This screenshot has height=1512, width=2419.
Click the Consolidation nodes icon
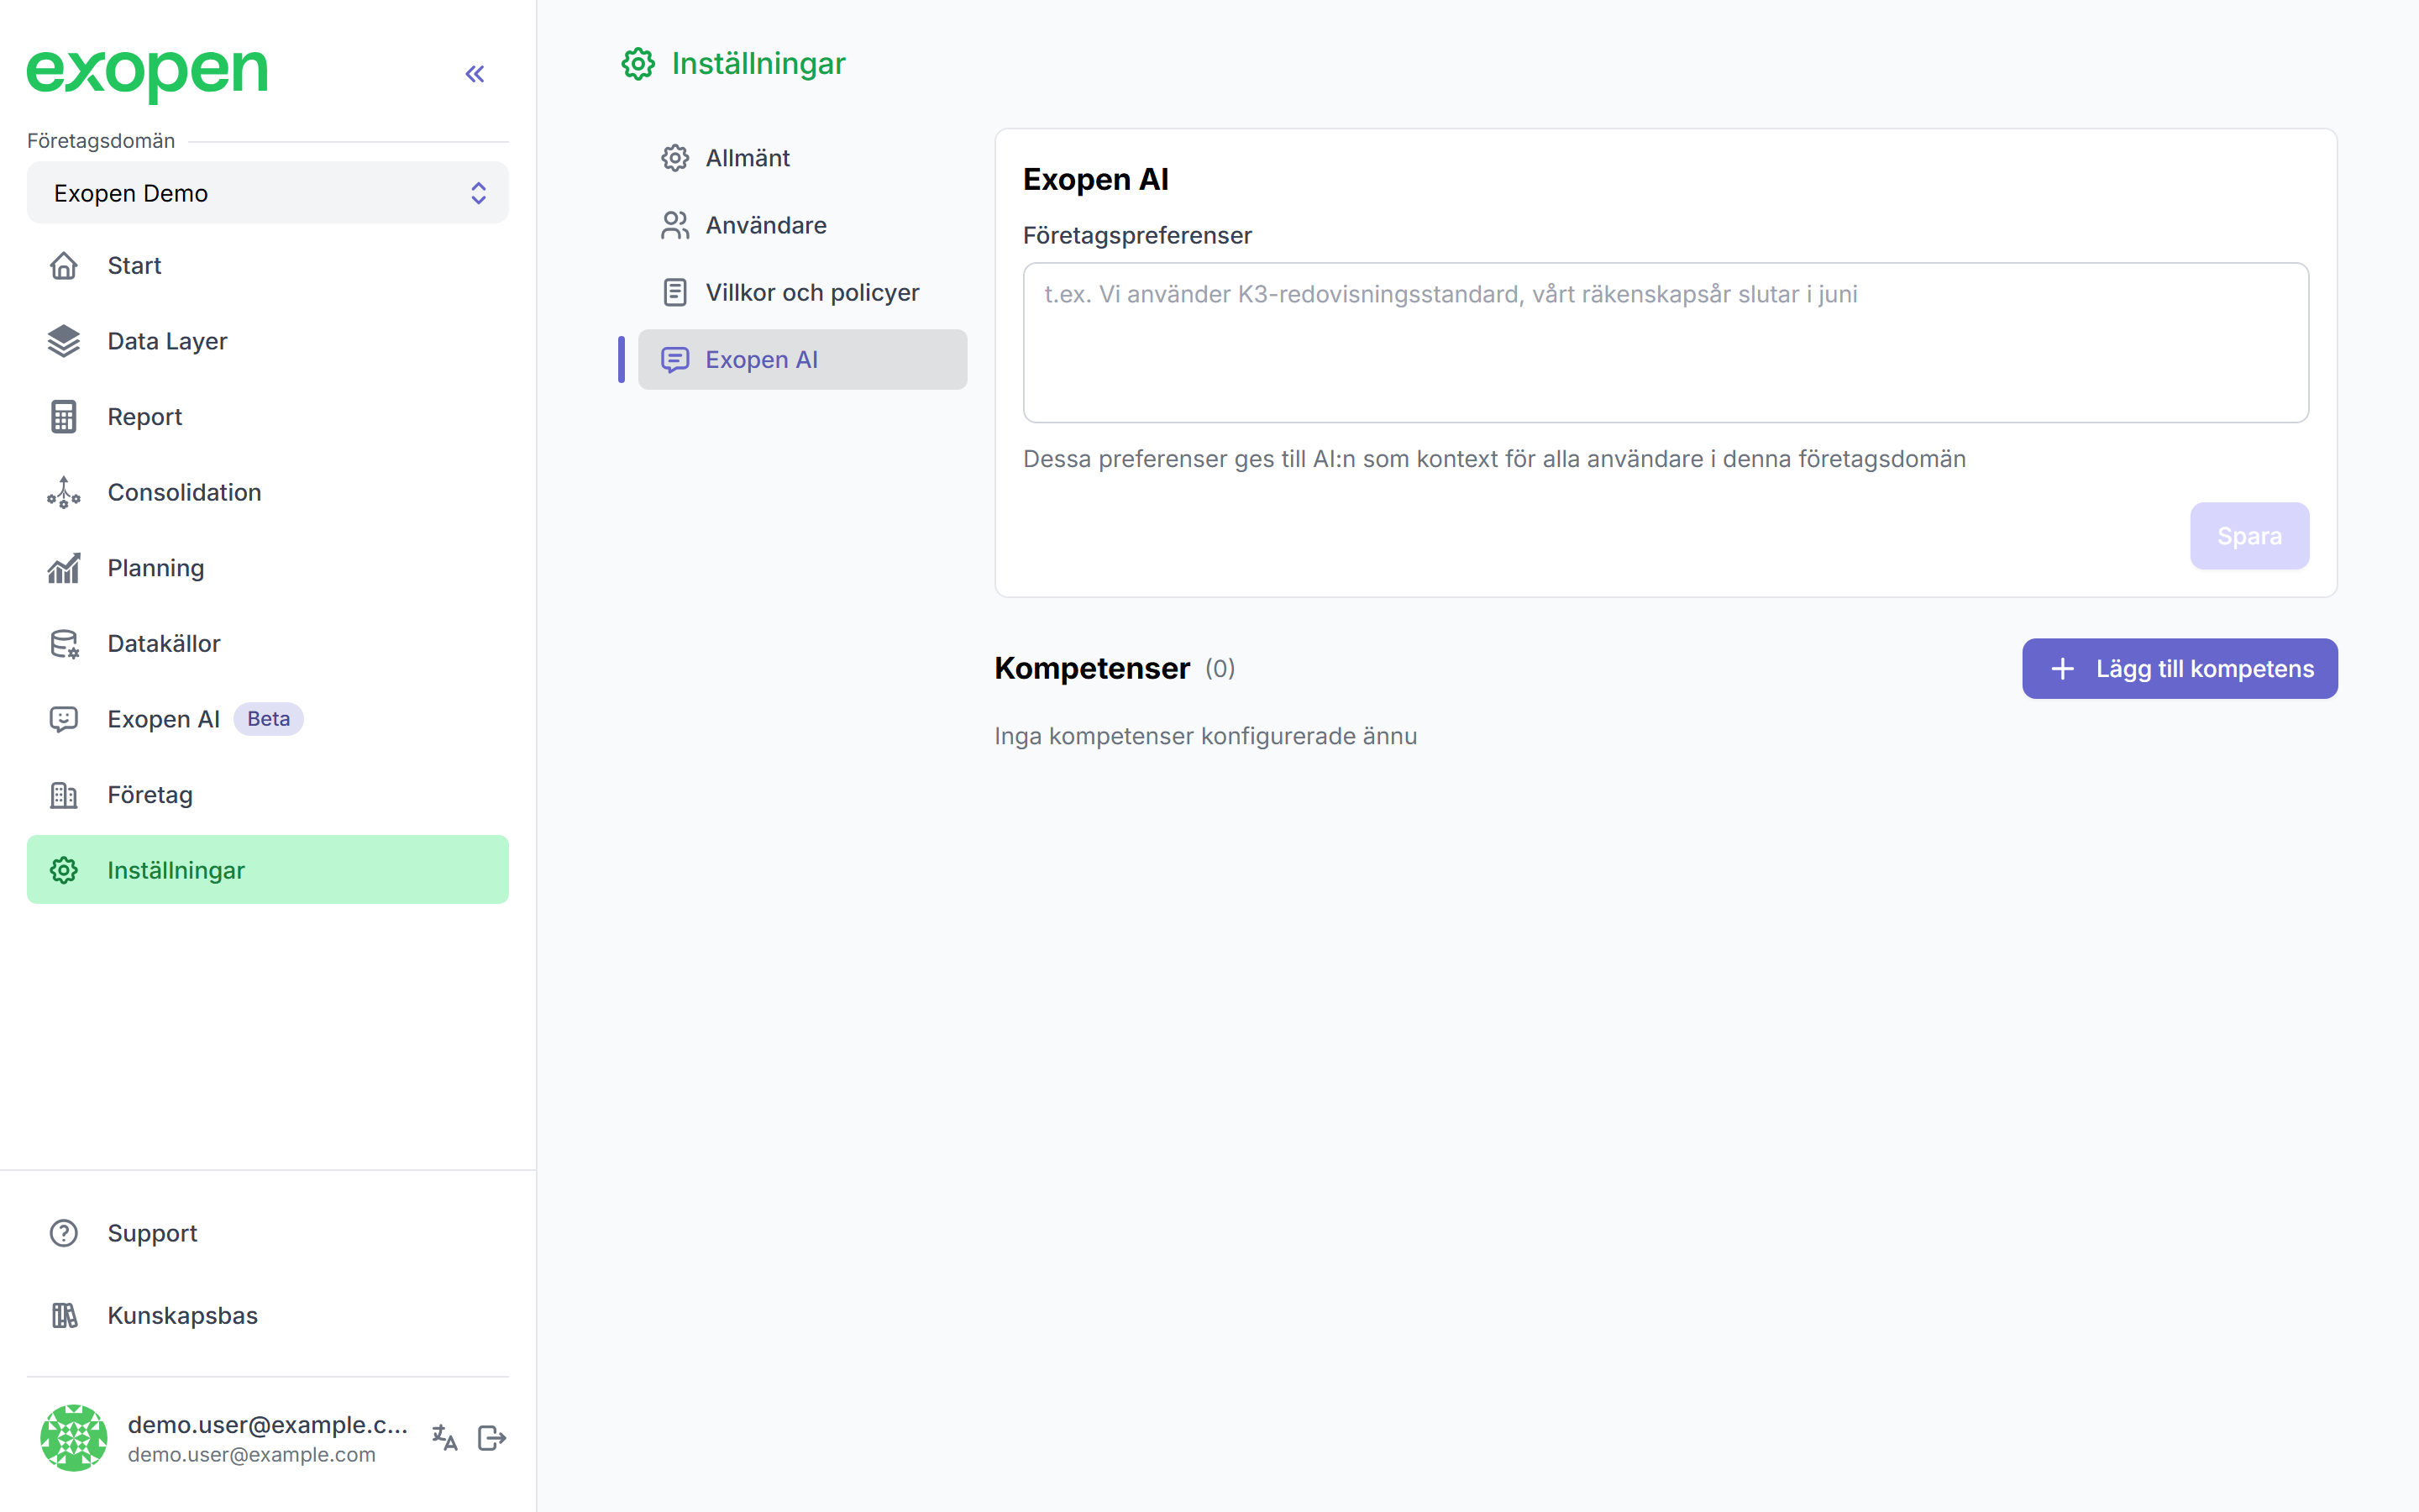coord(64,492)
